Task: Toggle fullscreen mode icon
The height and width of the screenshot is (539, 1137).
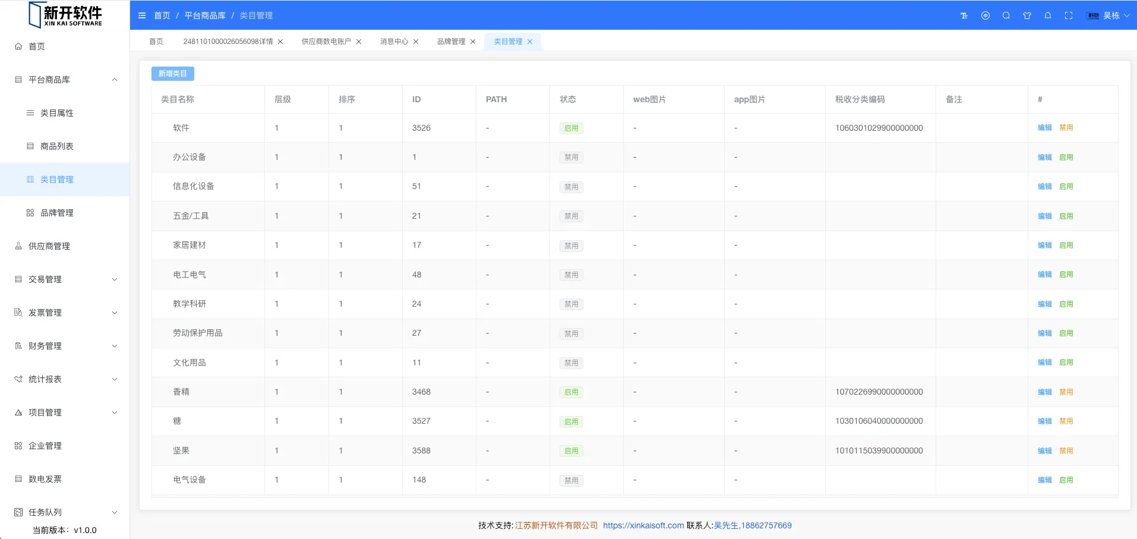Action: 1069,16
